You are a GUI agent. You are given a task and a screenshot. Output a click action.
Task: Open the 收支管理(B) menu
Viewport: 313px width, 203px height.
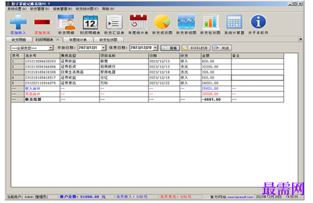[40, 9]
